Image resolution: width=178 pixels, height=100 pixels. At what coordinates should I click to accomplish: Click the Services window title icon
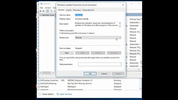tap(41, 4)
